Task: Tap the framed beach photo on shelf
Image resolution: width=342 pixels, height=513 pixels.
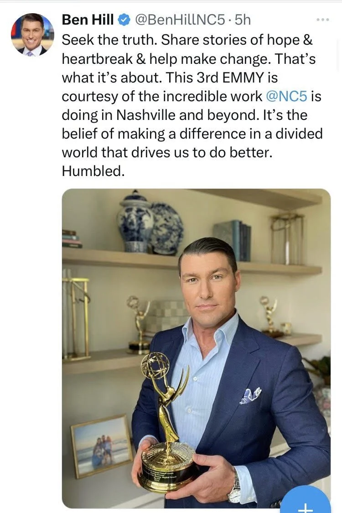Action: click(102, 446)
